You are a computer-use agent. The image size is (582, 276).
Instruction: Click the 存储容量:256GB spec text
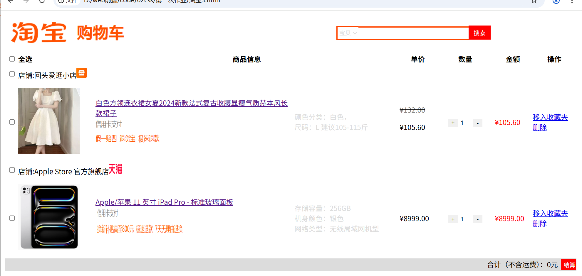[x=323, y=209]
